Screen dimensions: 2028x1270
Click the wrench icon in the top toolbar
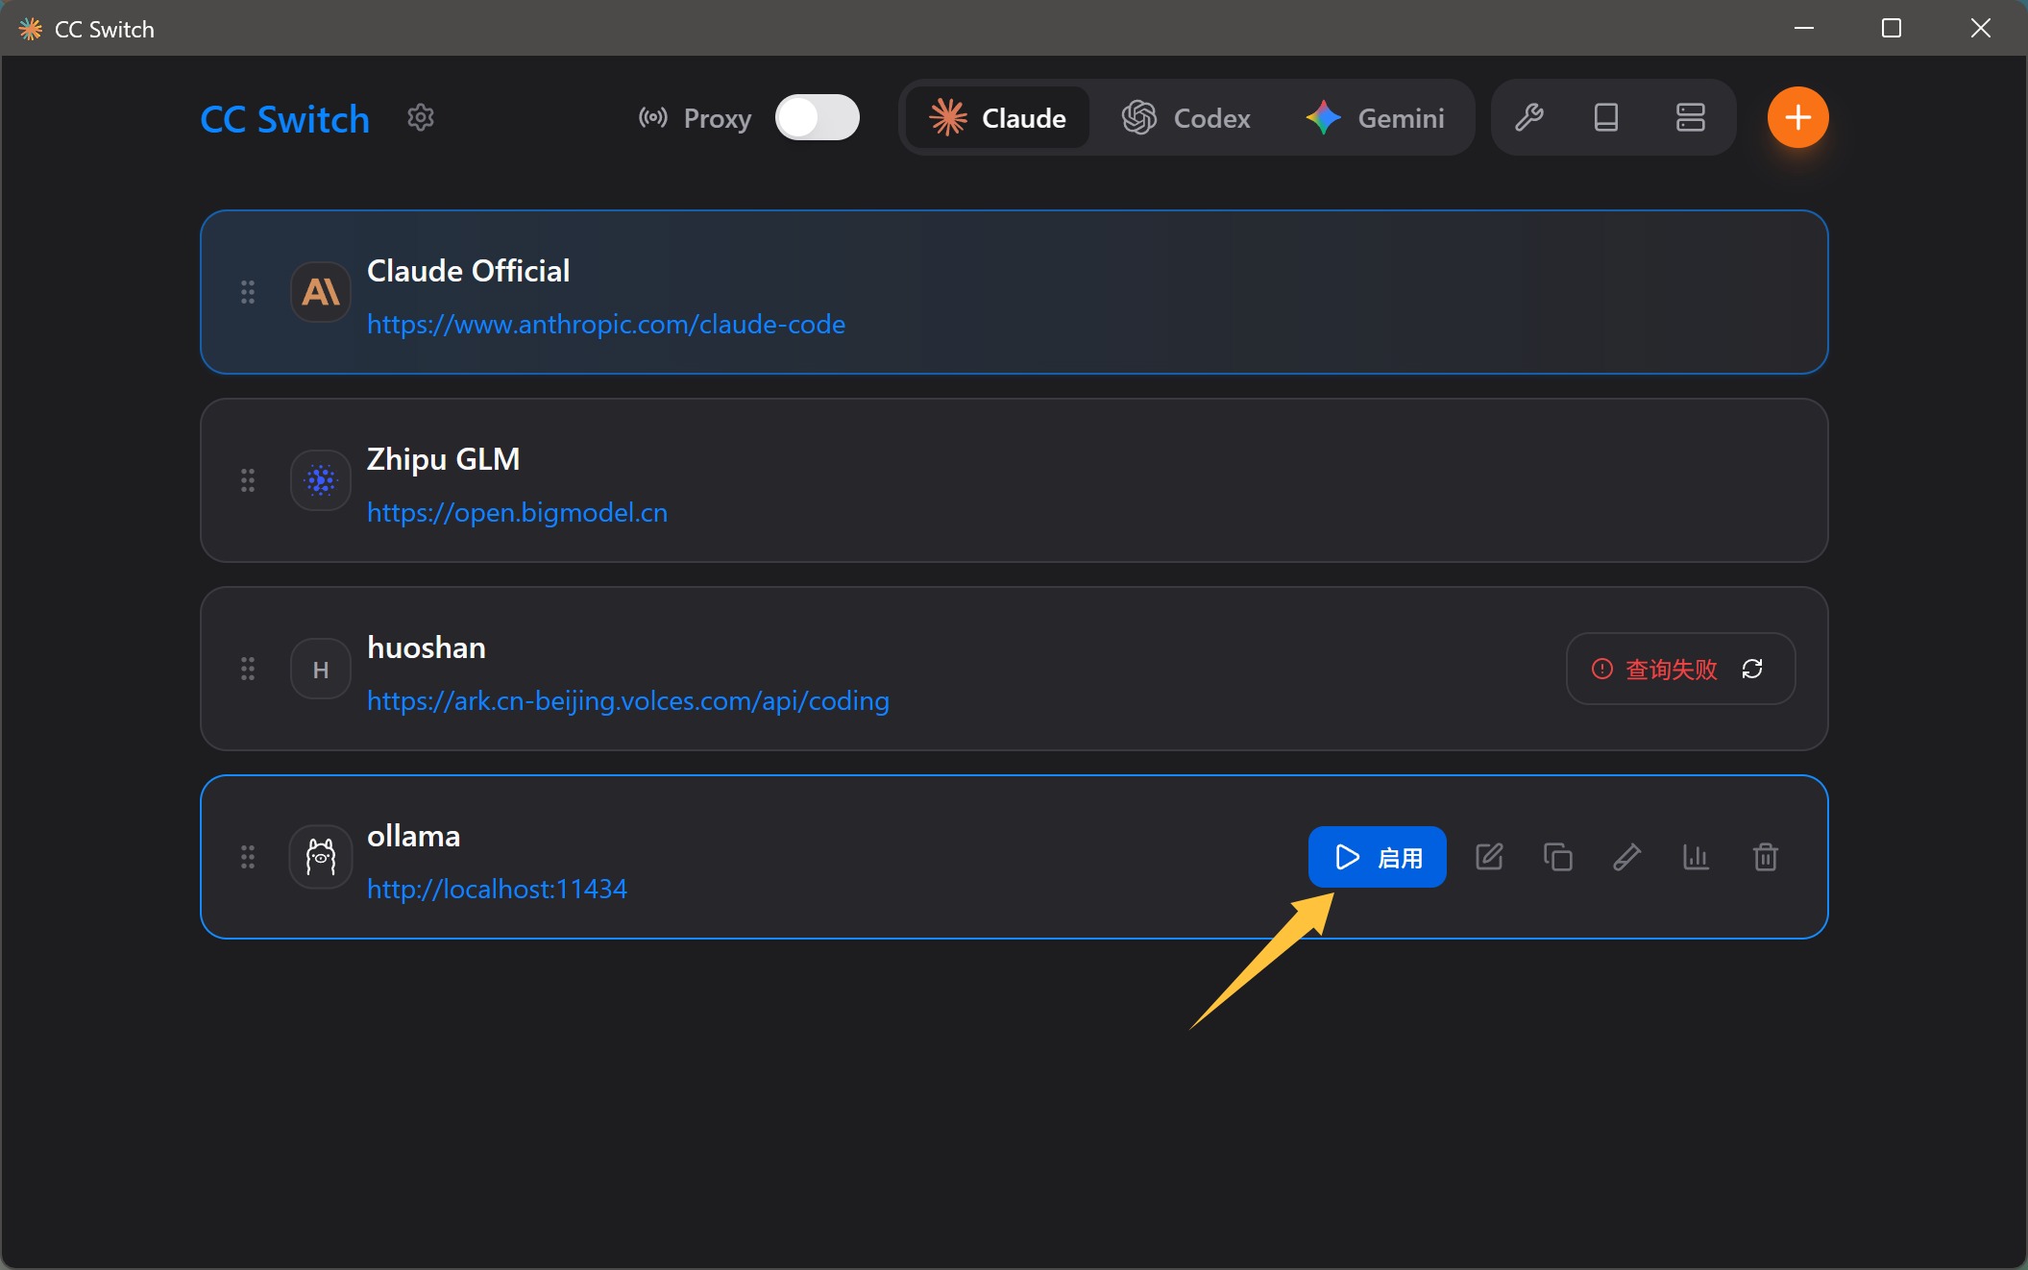1529,117
